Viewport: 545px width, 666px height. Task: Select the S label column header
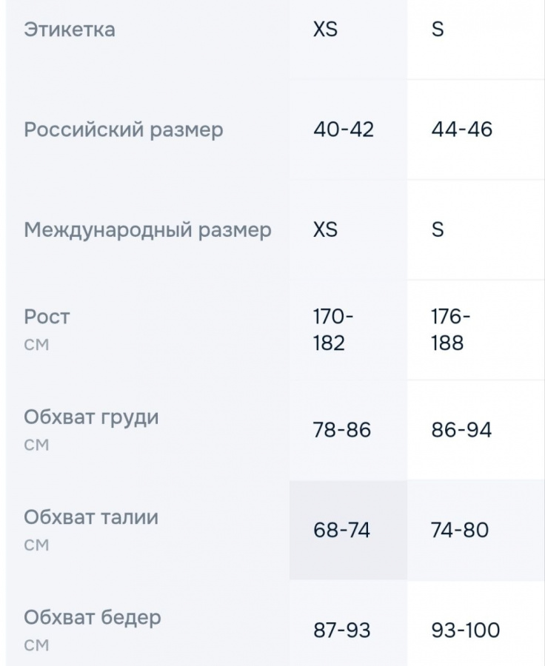pyautogui.click(x=438, y=30)
